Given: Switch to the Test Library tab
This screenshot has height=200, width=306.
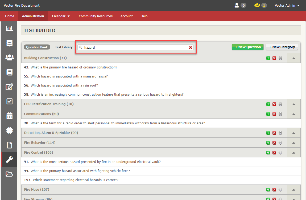Looking at the screenshot, I should (x=64, y=47).
